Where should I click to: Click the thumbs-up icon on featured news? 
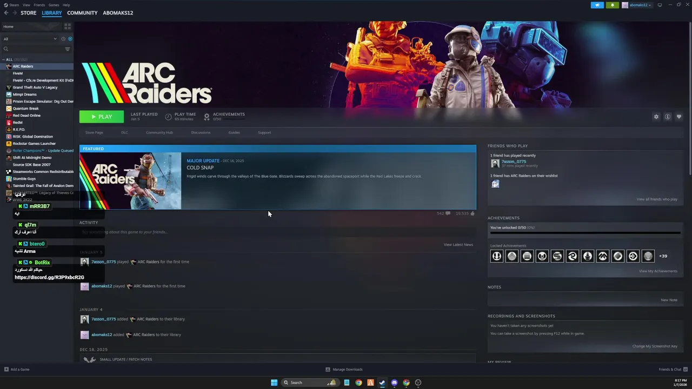click(473, 213)
